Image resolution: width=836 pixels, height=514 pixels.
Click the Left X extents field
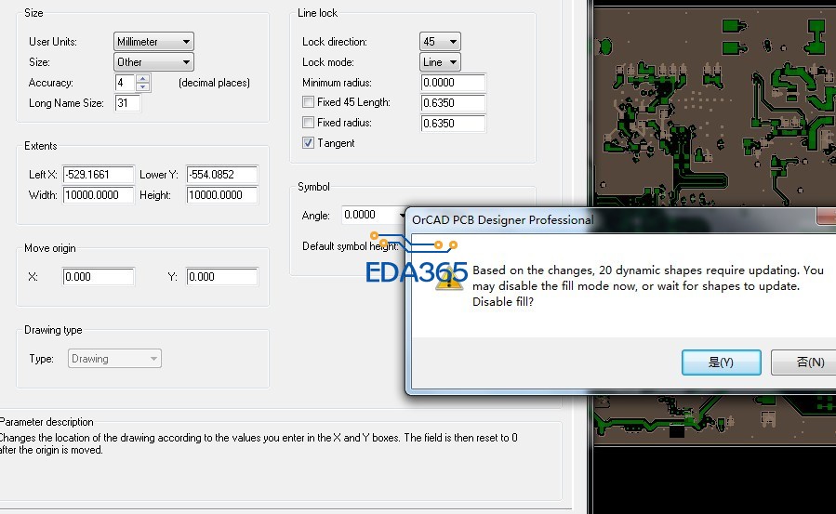98,175
